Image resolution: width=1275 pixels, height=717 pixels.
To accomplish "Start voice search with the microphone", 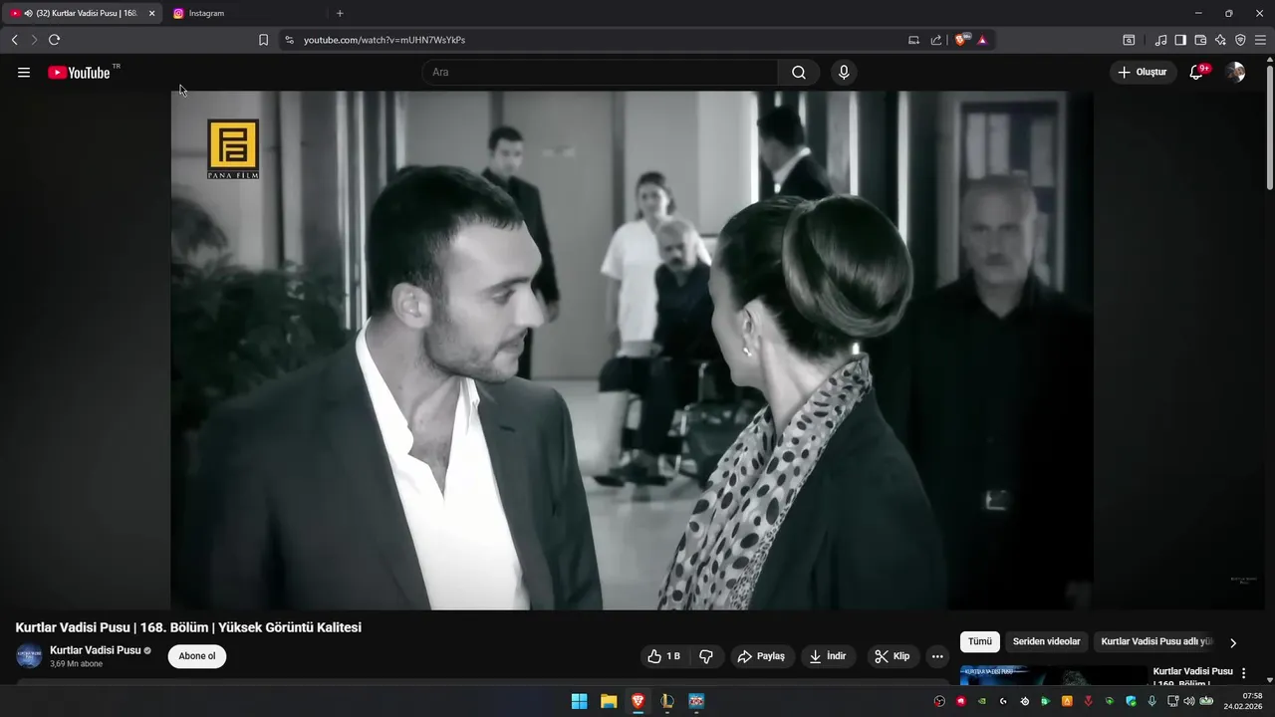I will (x=844, y=73).
